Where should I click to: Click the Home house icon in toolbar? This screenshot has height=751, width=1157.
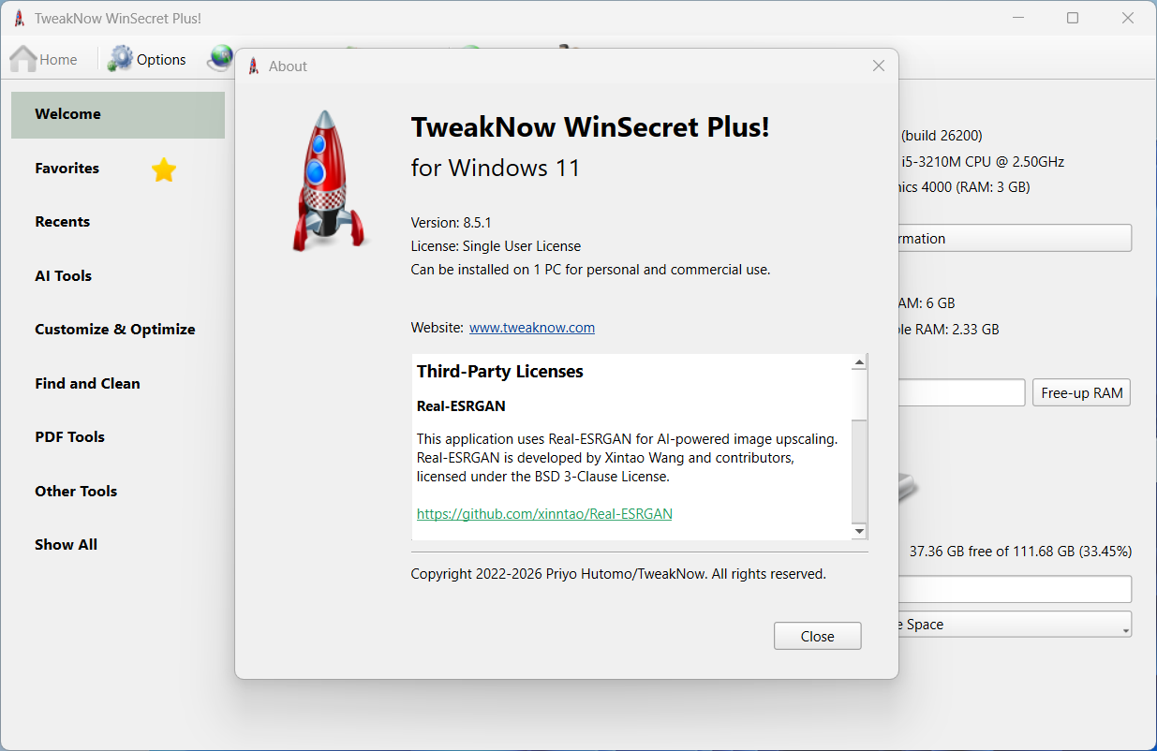tap(23, 59)
